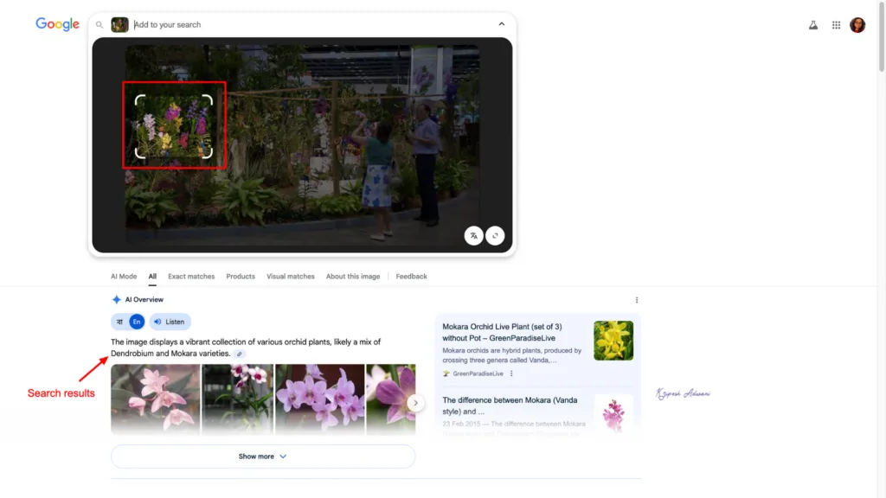The image size is (886, 498).
Task: Open the Google apps grid
Action: click(836, 25)
